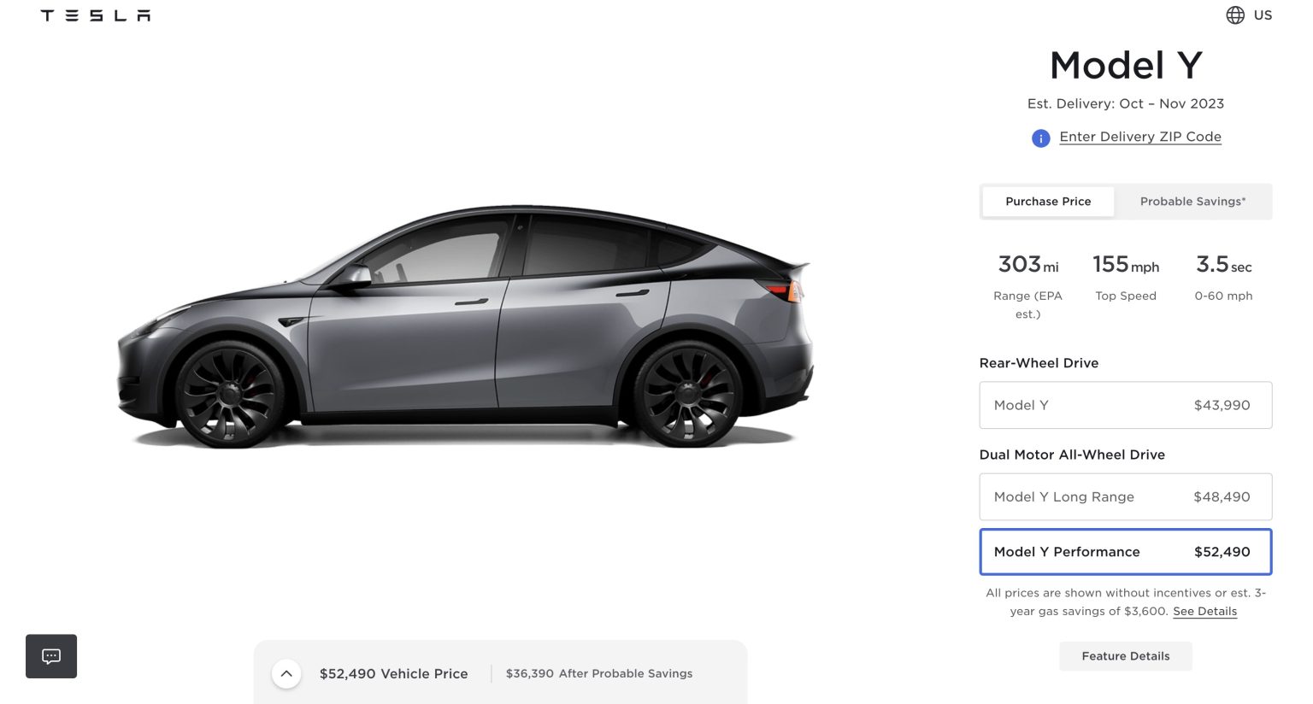Image resolution: width=1313 pixels, height=704 pixels.
Task: Click the $52,490 Vehicle Price text
Action: tap(393, 673)
